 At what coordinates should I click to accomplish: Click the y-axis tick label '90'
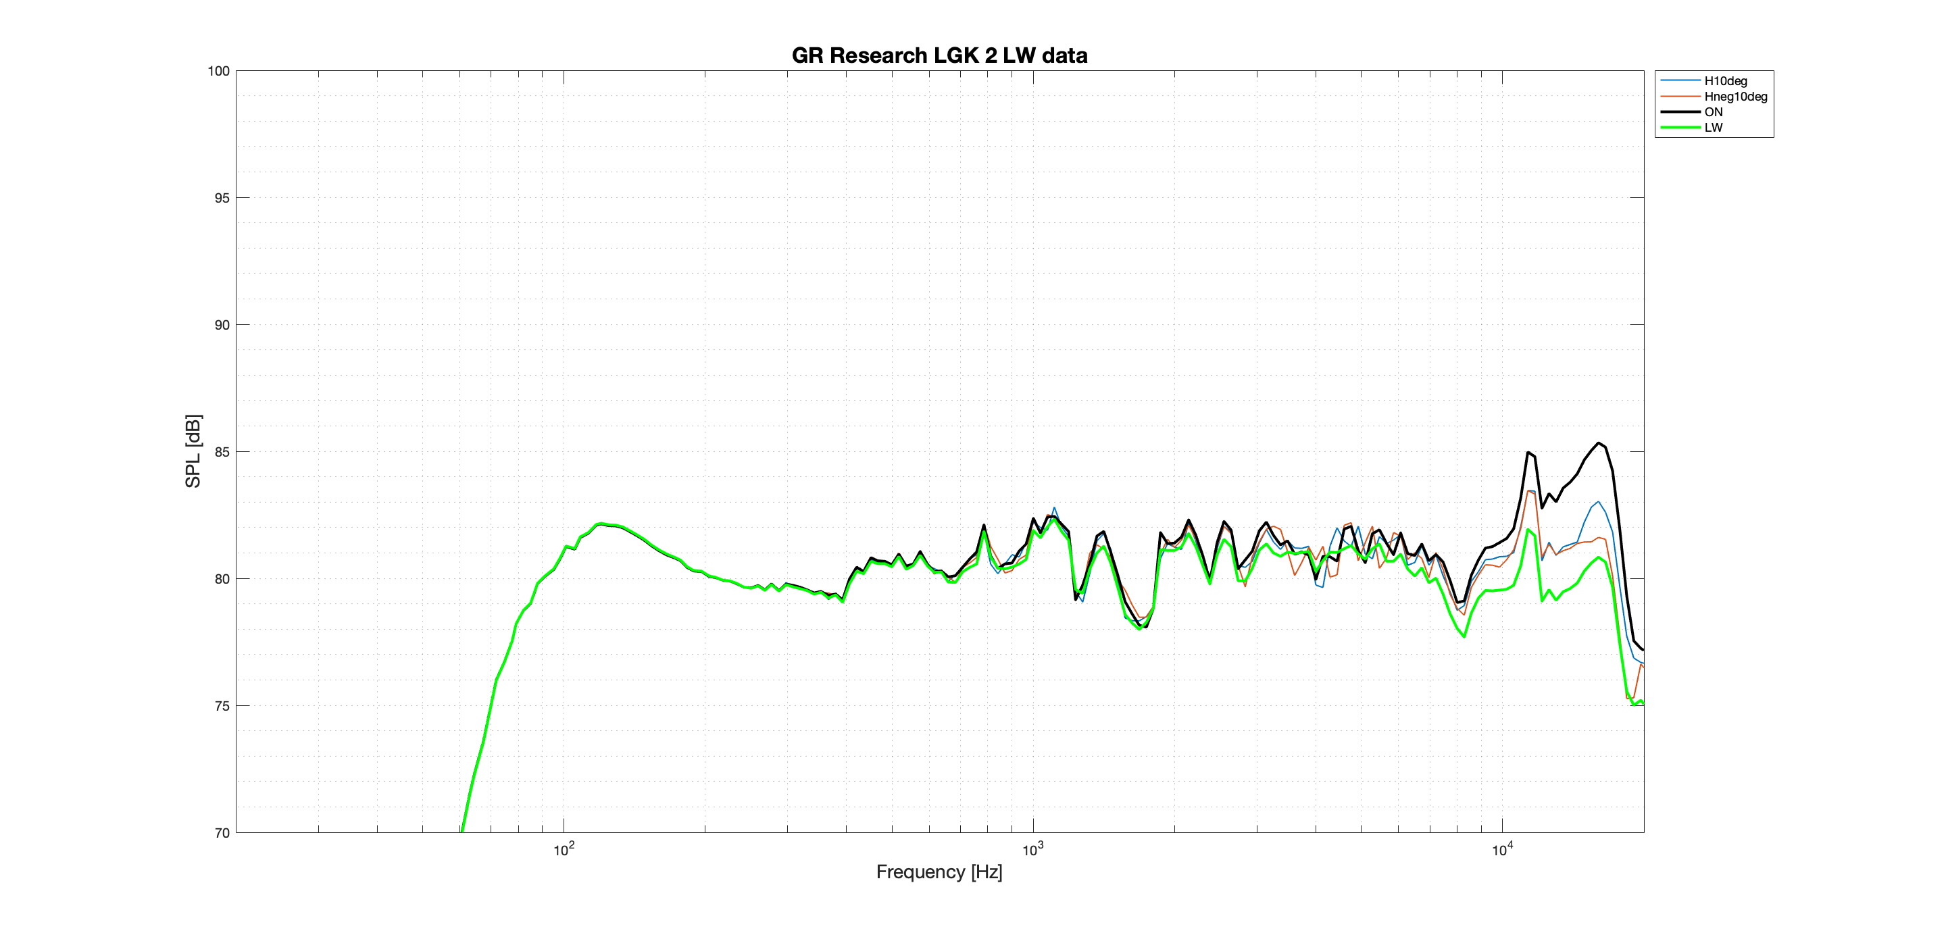coord(222,325)
